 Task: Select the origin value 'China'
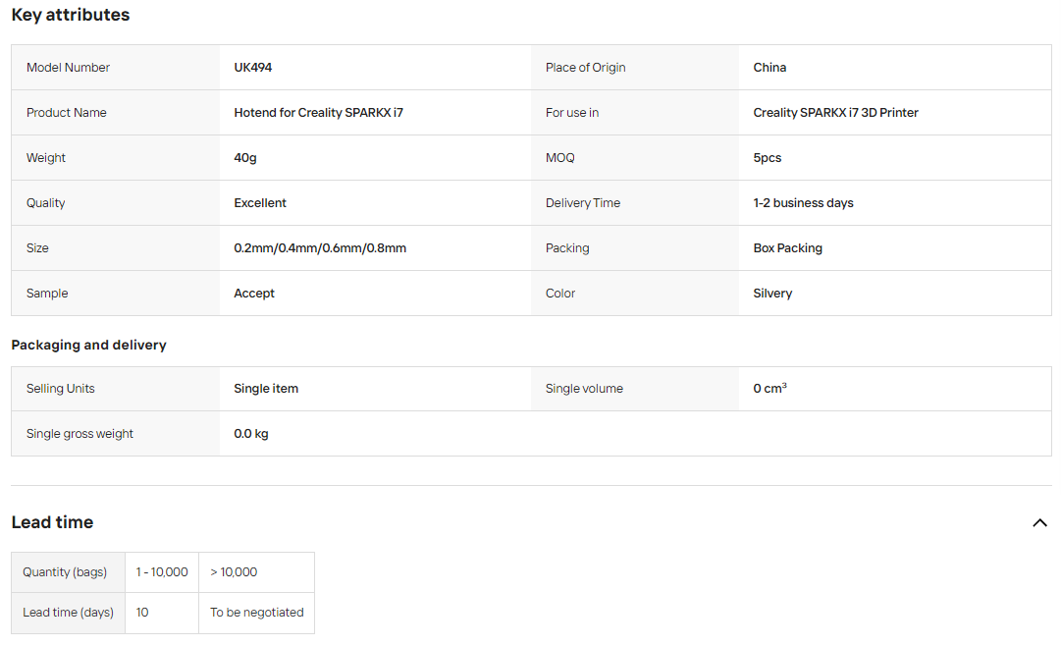tap(769, 67)
